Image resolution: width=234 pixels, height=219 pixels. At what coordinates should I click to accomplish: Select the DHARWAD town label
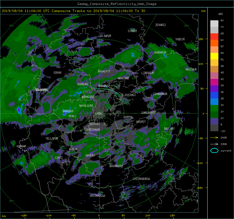pyautogui.click(x=68, y=111)
